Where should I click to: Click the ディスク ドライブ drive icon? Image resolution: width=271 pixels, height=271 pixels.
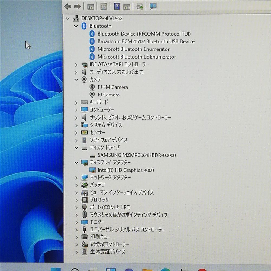(x=85, y=148)
